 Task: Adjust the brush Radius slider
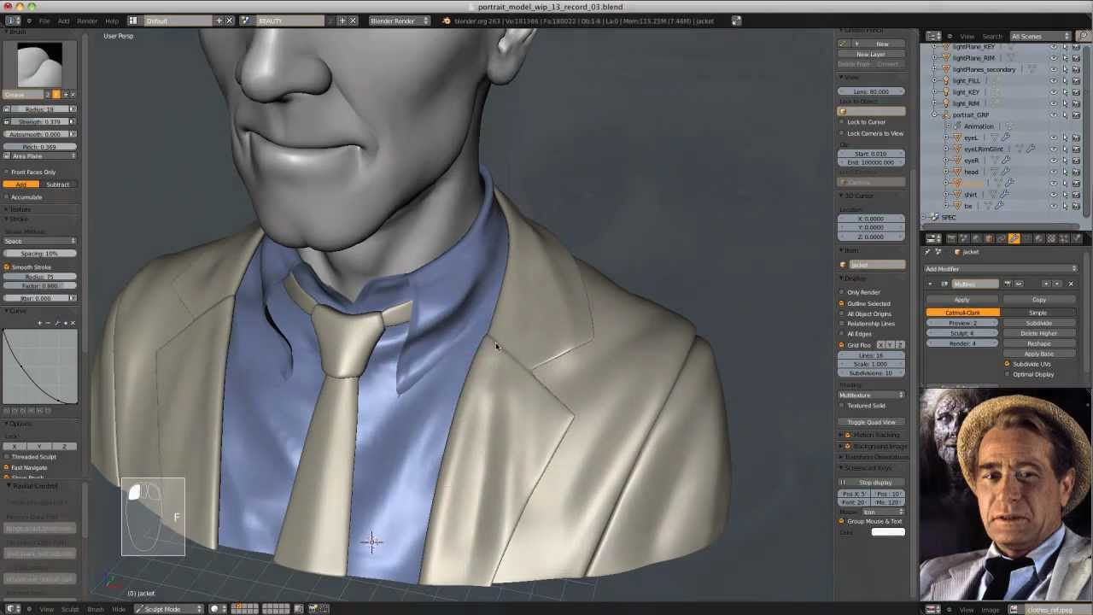40,109
